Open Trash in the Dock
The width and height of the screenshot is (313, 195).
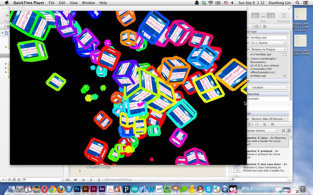303,189
